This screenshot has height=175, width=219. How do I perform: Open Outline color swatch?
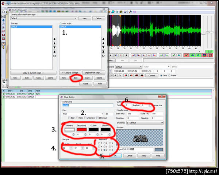93,130
